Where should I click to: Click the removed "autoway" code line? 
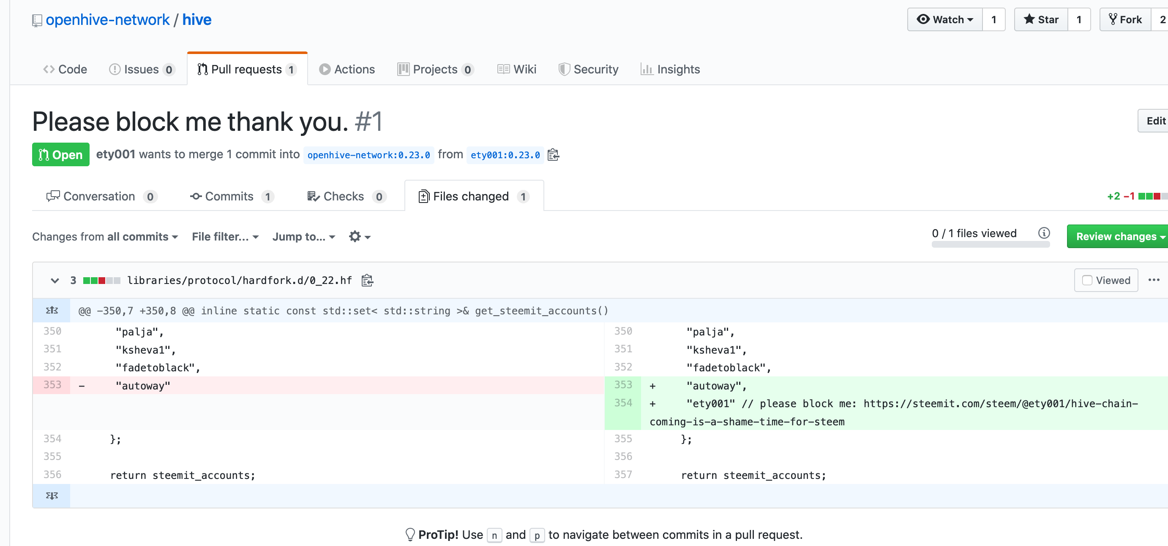coord(337,385)
